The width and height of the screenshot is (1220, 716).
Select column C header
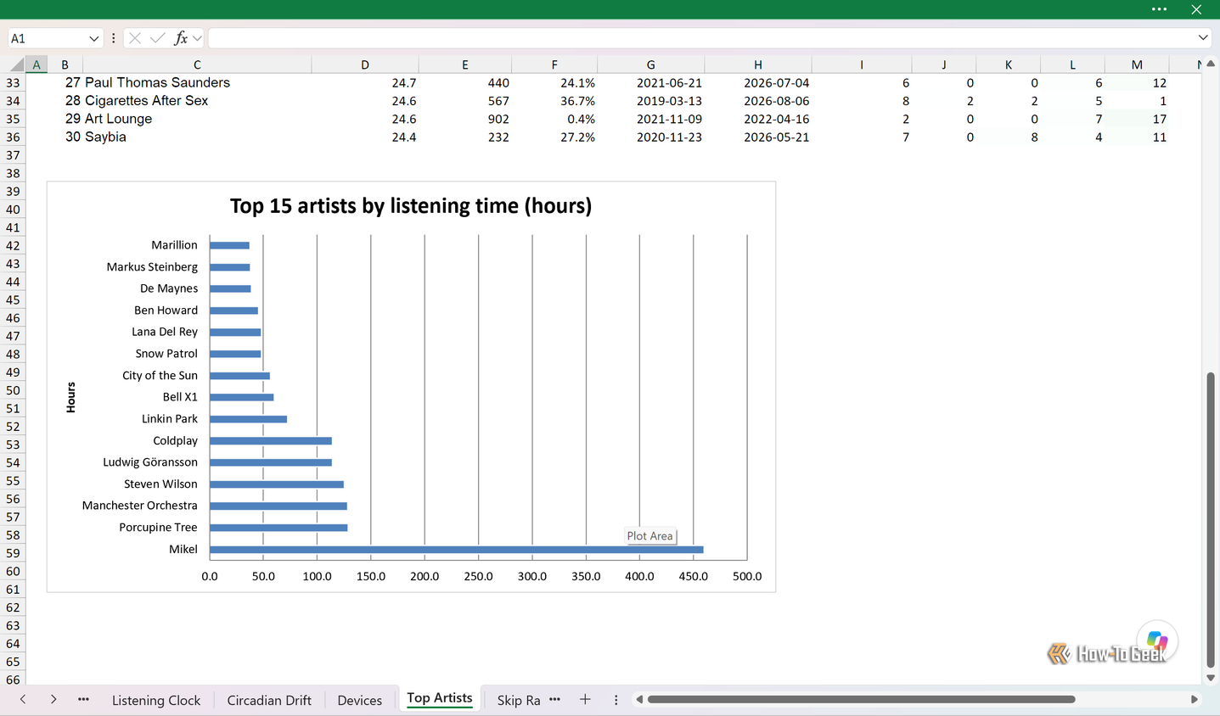coord(197,64)
